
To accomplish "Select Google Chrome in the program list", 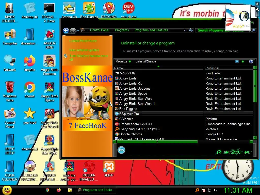I will click(183, 134).
